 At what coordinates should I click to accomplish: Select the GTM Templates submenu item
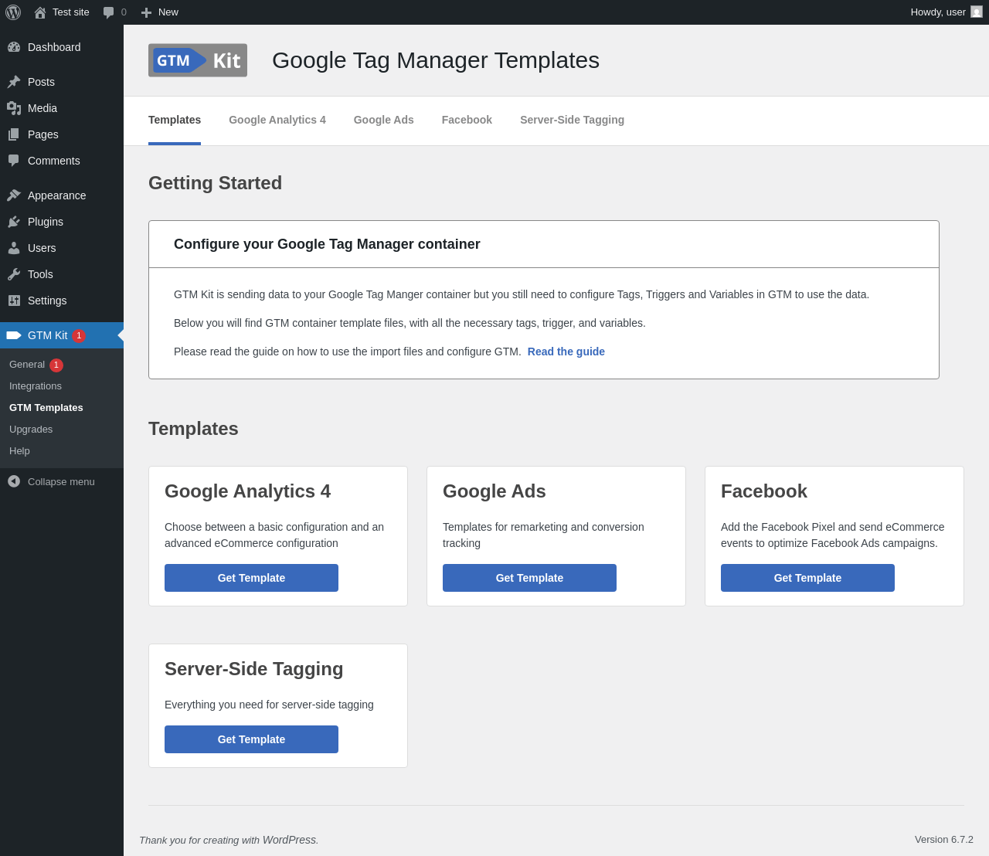coord(46,408)
